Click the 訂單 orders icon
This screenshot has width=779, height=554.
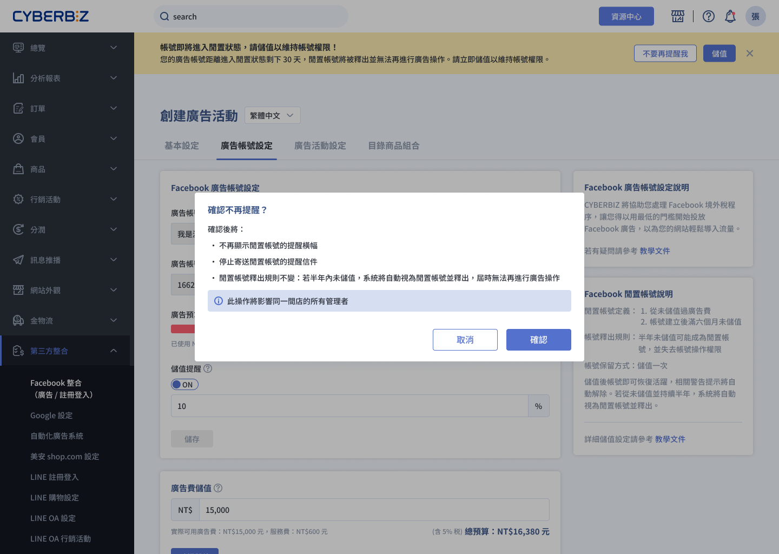point(18,108)
